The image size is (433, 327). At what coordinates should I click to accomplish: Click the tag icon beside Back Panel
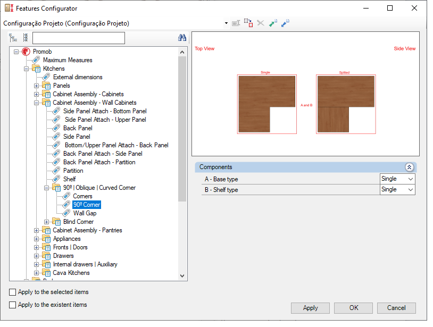[56, 128]
